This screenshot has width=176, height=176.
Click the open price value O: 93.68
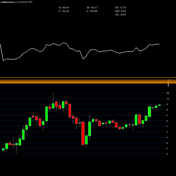(64, 8)
